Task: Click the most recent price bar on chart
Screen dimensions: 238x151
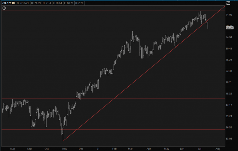Action: (x=208, y=26)
